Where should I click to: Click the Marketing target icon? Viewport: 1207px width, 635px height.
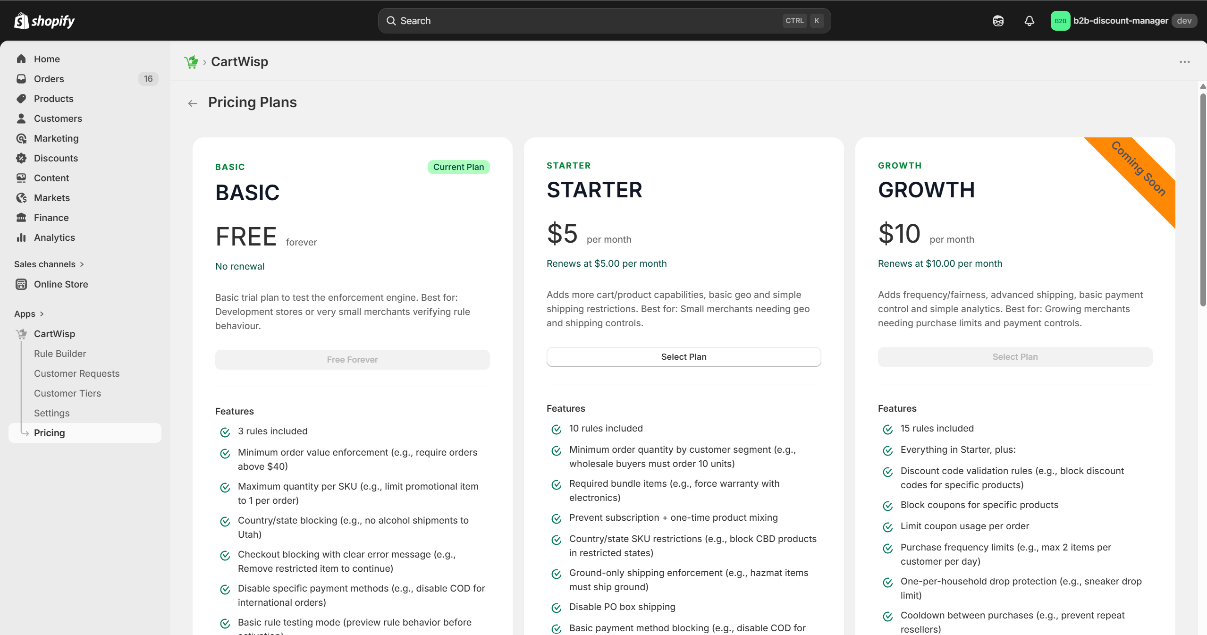[21, 138]
